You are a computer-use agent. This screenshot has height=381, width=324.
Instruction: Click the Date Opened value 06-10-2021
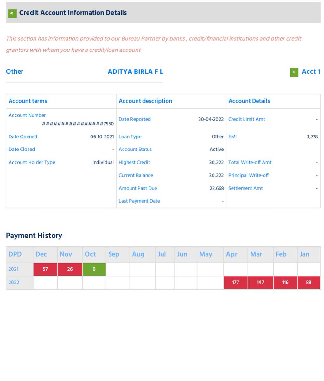click(x=102, y=137)
